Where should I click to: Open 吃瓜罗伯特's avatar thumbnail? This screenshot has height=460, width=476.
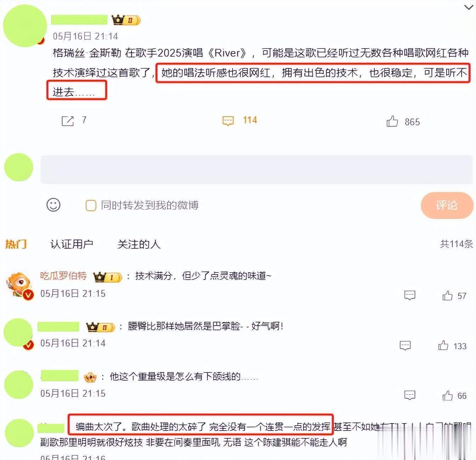[x=19, y=286]
